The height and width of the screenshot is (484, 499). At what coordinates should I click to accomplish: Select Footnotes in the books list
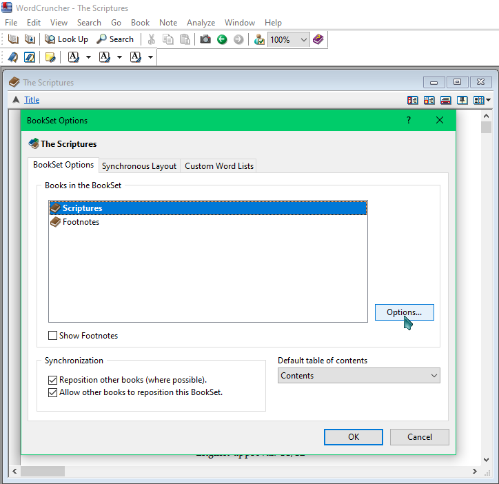point(208,222)
